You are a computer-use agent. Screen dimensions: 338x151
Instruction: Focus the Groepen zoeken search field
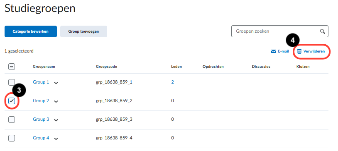(x=280, y=31)
